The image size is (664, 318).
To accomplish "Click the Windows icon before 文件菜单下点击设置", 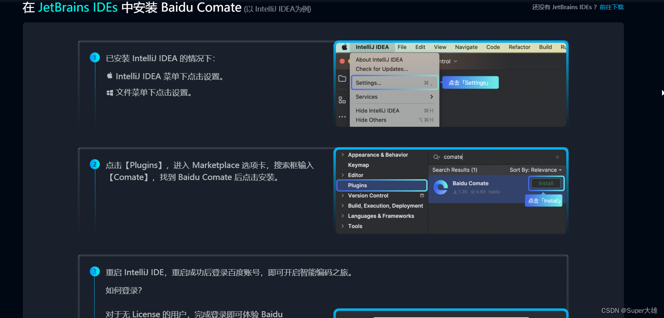I will coord(110,93).
